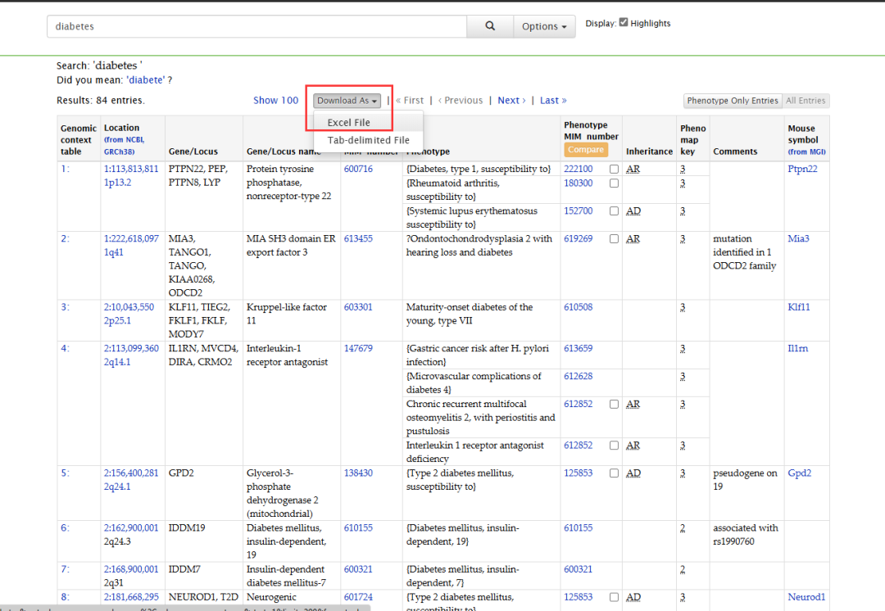The width and height of the screenshot is (885, 611).
Task: Check the compare box for MIM 222100
Action: point(614,170)
